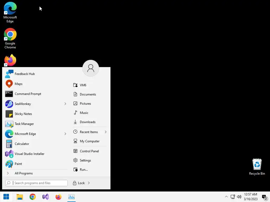
Task: Open My Computer from start menu
Action: 90,141
